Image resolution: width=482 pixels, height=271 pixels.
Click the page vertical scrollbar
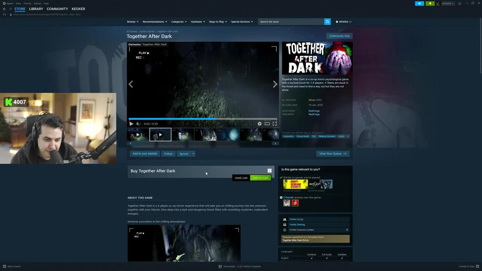480,45
